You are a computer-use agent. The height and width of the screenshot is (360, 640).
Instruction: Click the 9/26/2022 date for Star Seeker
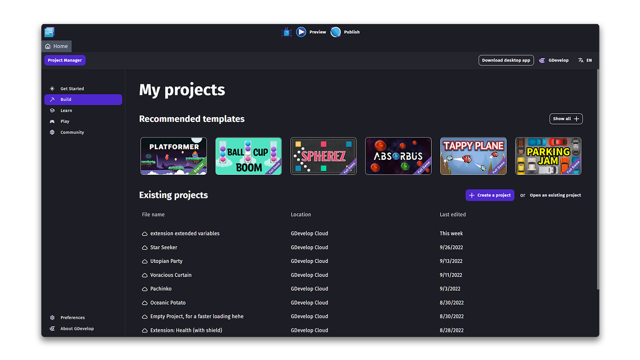(451, 248)
